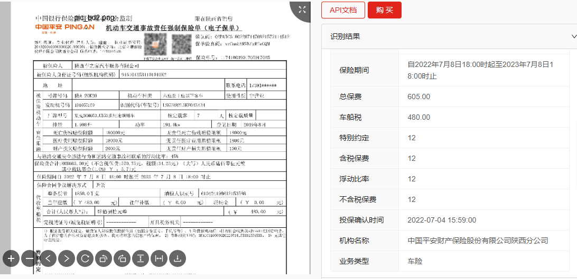577x279 pixels.
Task: Select the 2022-07-04 15:59:00 timestamp value
Action: (442, 220)
